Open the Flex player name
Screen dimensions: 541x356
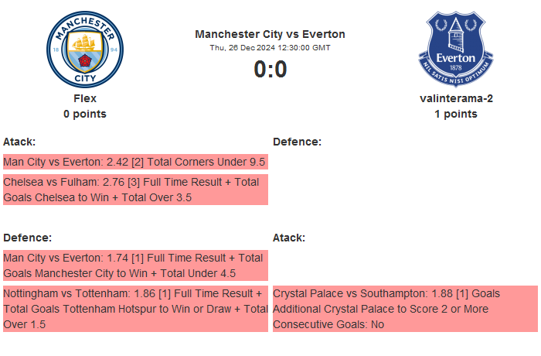pyautogui.click(x=85, y=98)
